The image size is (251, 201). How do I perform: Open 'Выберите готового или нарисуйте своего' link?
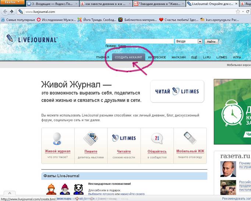point(116,194)
